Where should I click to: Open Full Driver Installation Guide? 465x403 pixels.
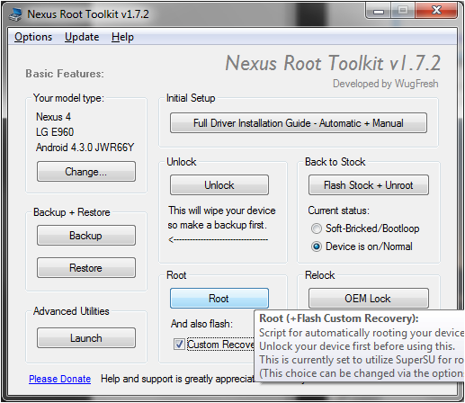click(299, 123)
